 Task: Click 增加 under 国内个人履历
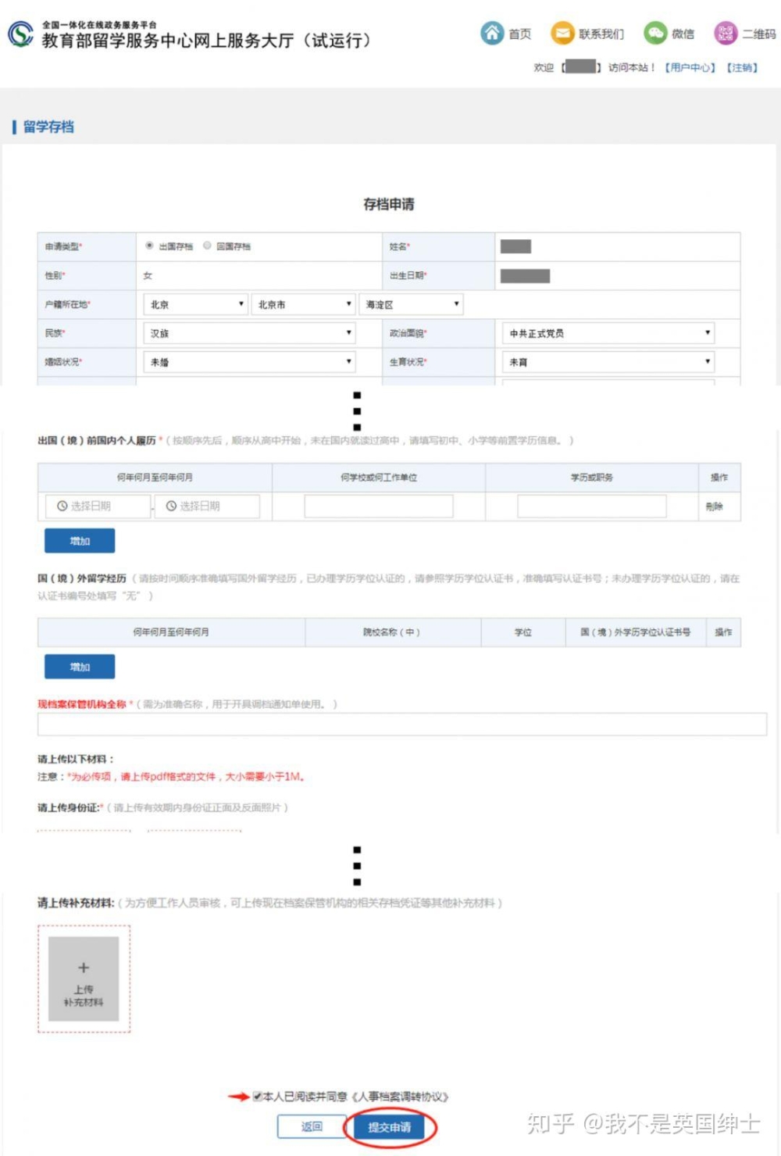tap(80, 541)
